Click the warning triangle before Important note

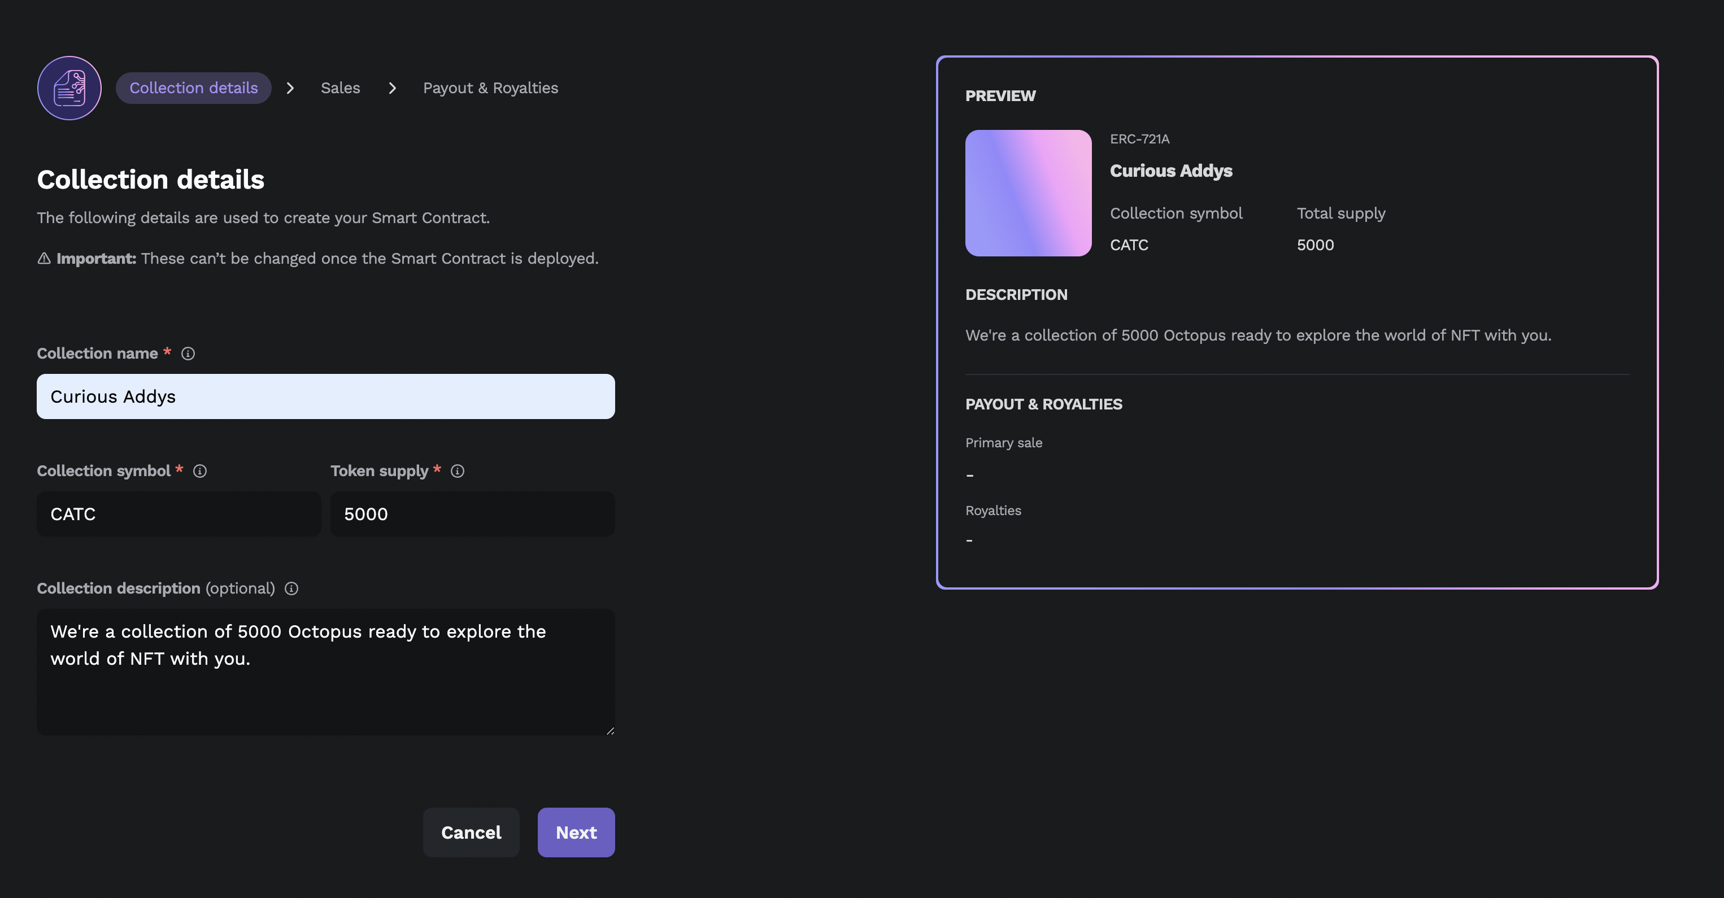point(44,258)
